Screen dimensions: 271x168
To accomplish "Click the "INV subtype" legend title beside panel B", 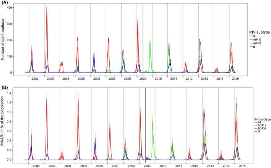I will [263, 119].
